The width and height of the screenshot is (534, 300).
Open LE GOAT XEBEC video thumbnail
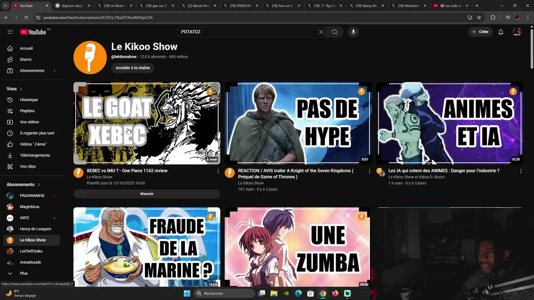pos(147,123)
